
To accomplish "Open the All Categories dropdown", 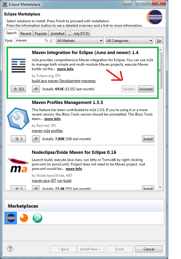I will coord(129,41).
